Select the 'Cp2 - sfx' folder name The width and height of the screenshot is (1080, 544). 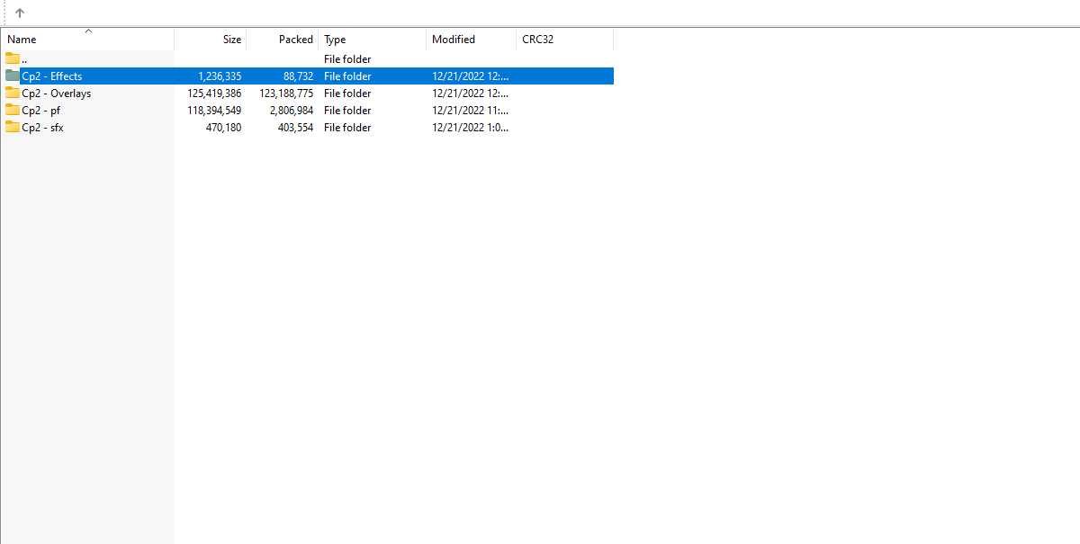[42, 128]
